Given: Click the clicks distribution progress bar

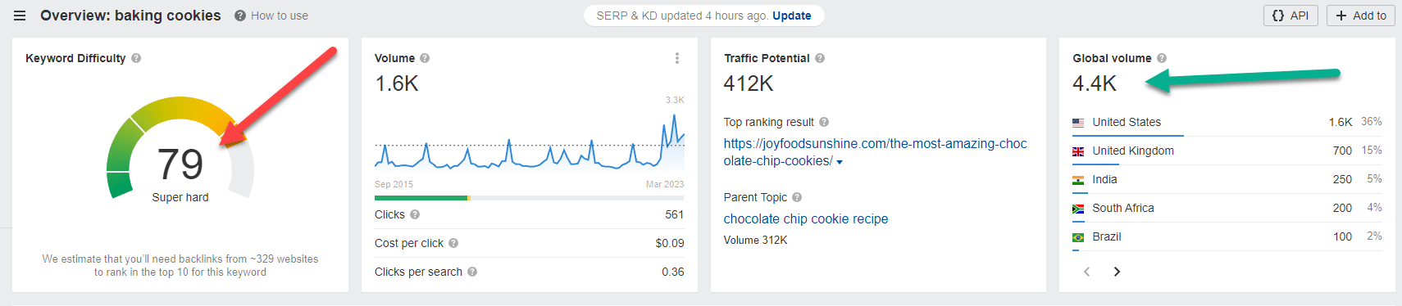Looking at the screenshot, I should (x=529, y=198).
